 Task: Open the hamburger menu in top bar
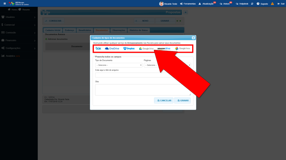(x=5, y=3)
